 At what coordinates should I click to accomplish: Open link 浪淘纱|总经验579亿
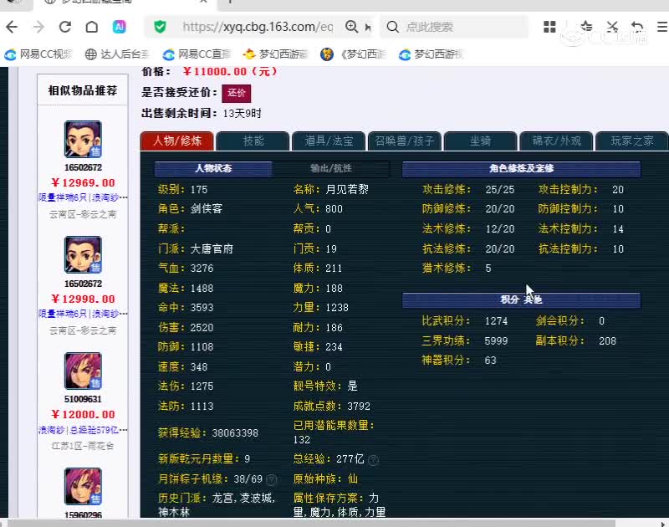(x=83, y=430)
